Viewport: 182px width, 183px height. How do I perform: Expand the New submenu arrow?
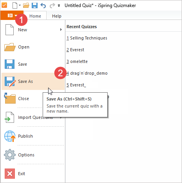pos(61,30)
